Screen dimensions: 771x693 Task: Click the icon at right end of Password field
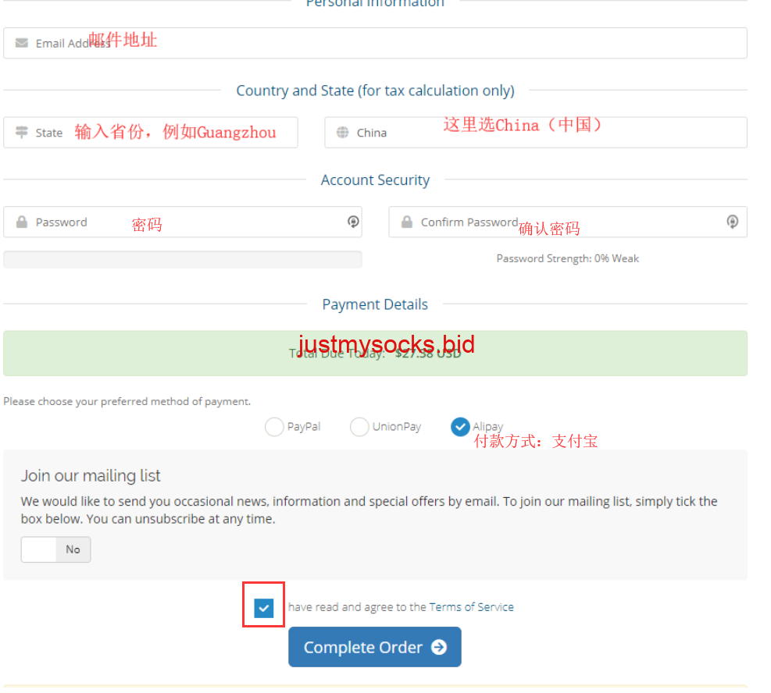click(353, 222)
